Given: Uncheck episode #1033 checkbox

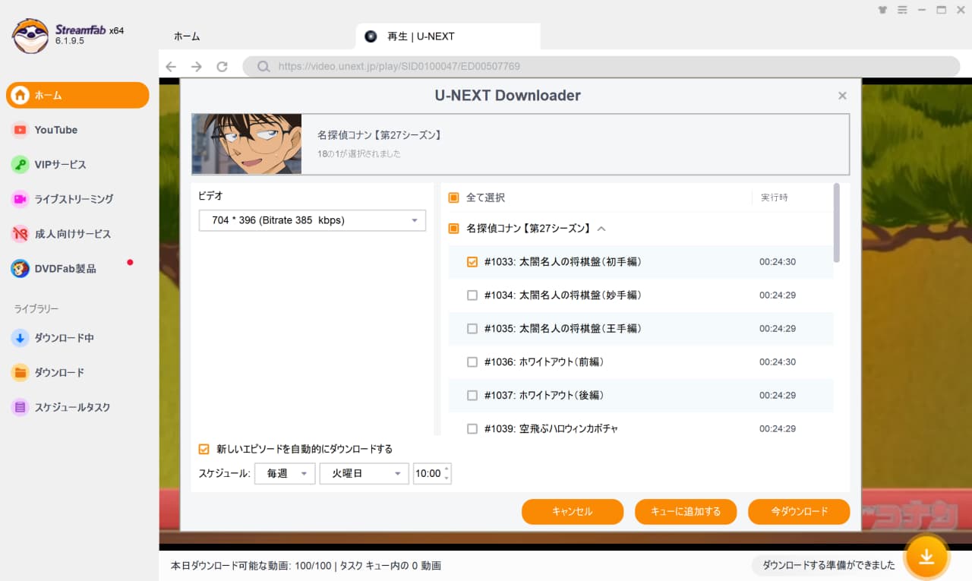Looking at the screenshot, I should point(472,262).
